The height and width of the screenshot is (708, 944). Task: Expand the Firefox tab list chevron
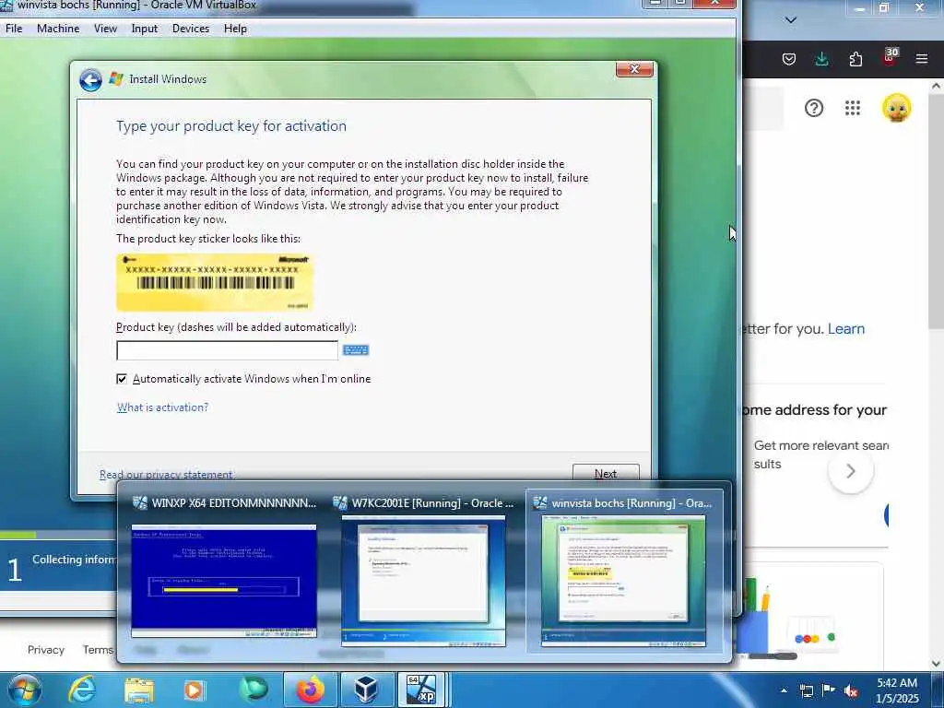pos(790,20)
